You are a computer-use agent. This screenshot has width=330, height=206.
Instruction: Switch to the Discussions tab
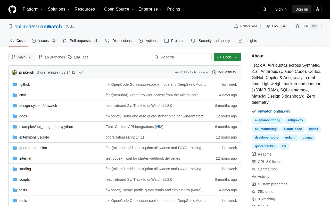pos(118,41)
